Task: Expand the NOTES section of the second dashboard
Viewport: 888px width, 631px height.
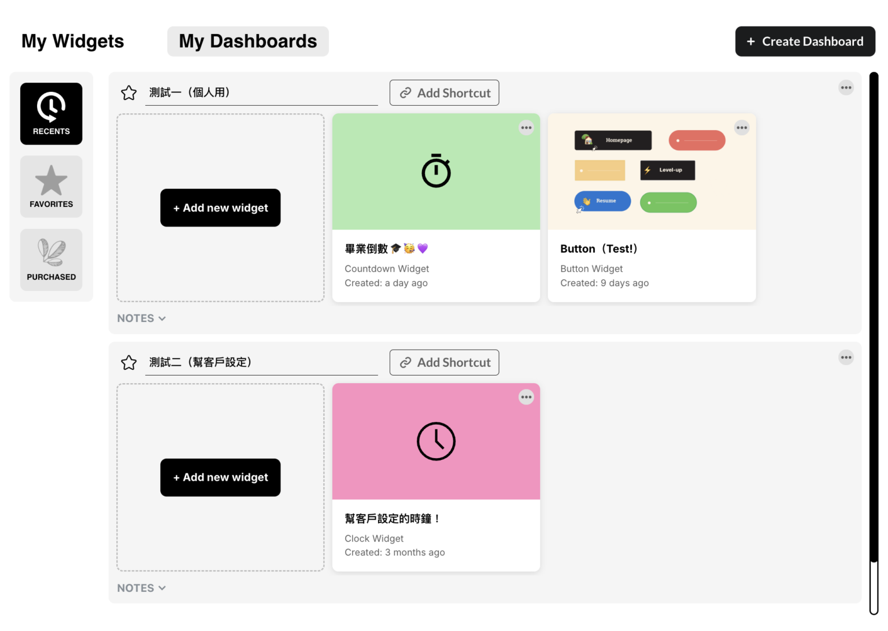Action: pos(140,588)
